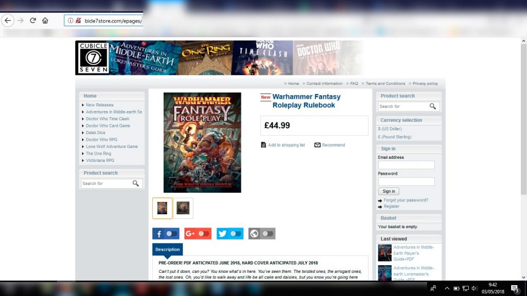Select US Dollar currency
Image resolution: width=527 pixels, height=296 pixels.
tap(390, 129)
